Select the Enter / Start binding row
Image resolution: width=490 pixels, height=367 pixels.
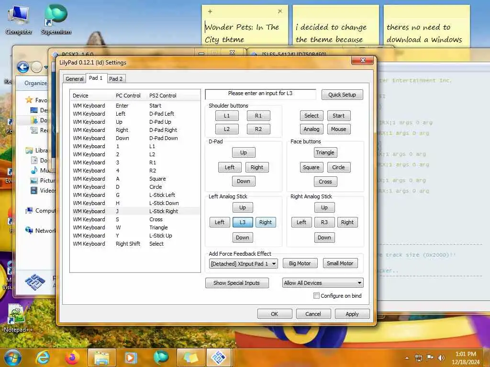(x=135, y=106)
